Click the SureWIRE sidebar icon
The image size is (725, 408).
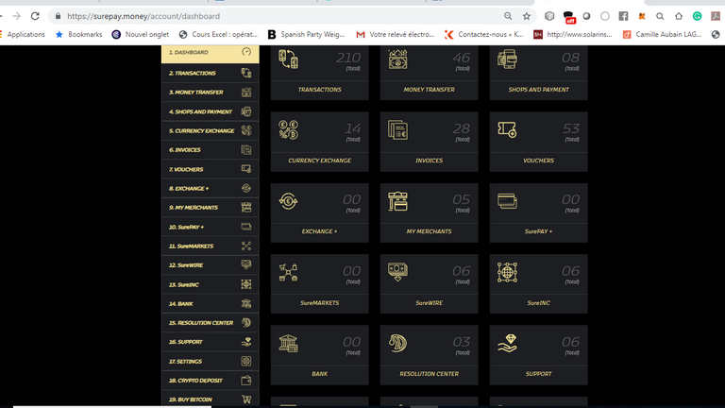pyautogui.click(x=246, y=264)
